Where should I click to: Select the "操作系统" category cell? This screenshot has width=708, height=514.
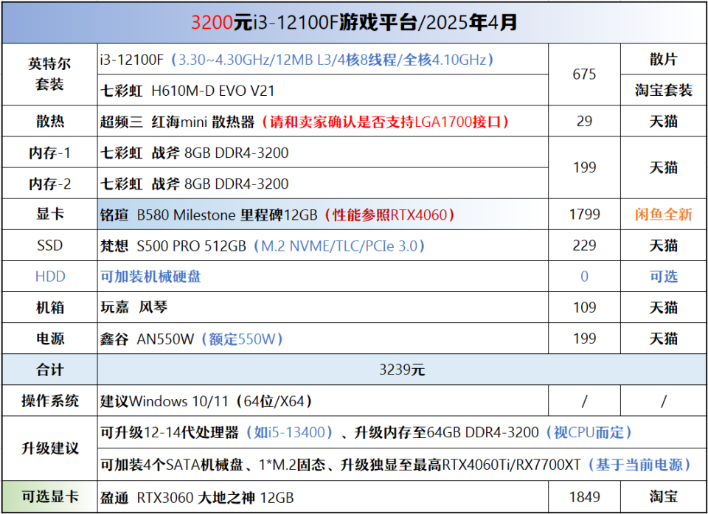point(49,401)
